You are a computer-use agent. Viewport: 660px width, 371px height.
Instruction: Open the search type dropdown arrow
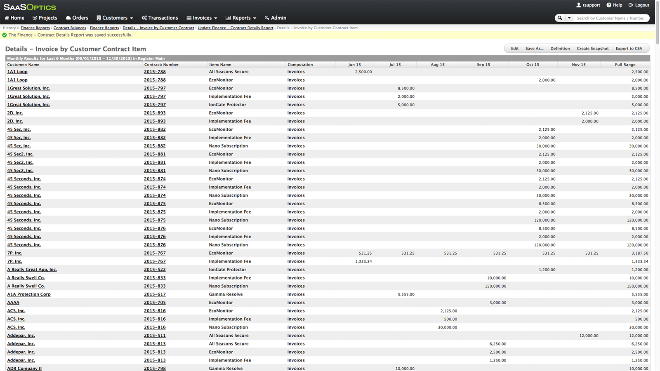(x=569, y=18)
